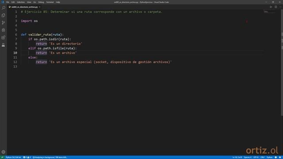Screen dimensions: 283x159
Task: Click the return keyword on line 12
Action: (41, 62)
